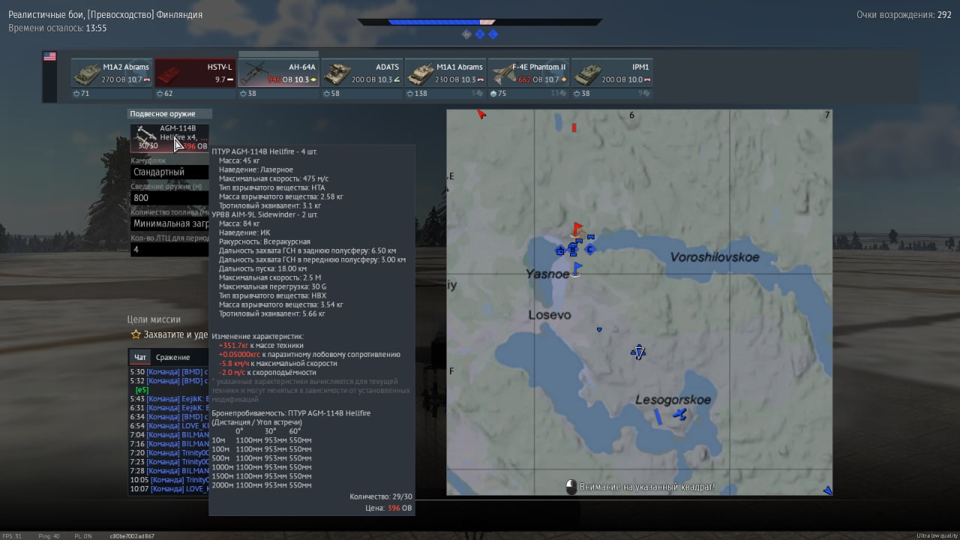Open fuel amount dropdown Минимальная загр
960x540 pixels.
169,223
